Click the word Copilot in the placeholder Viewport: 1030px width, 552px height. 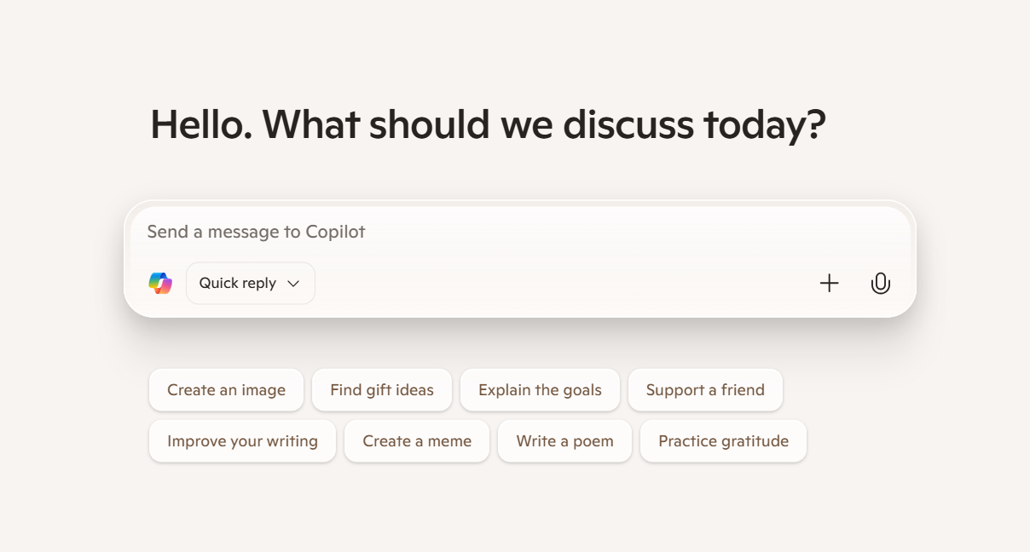click(335, 232)
